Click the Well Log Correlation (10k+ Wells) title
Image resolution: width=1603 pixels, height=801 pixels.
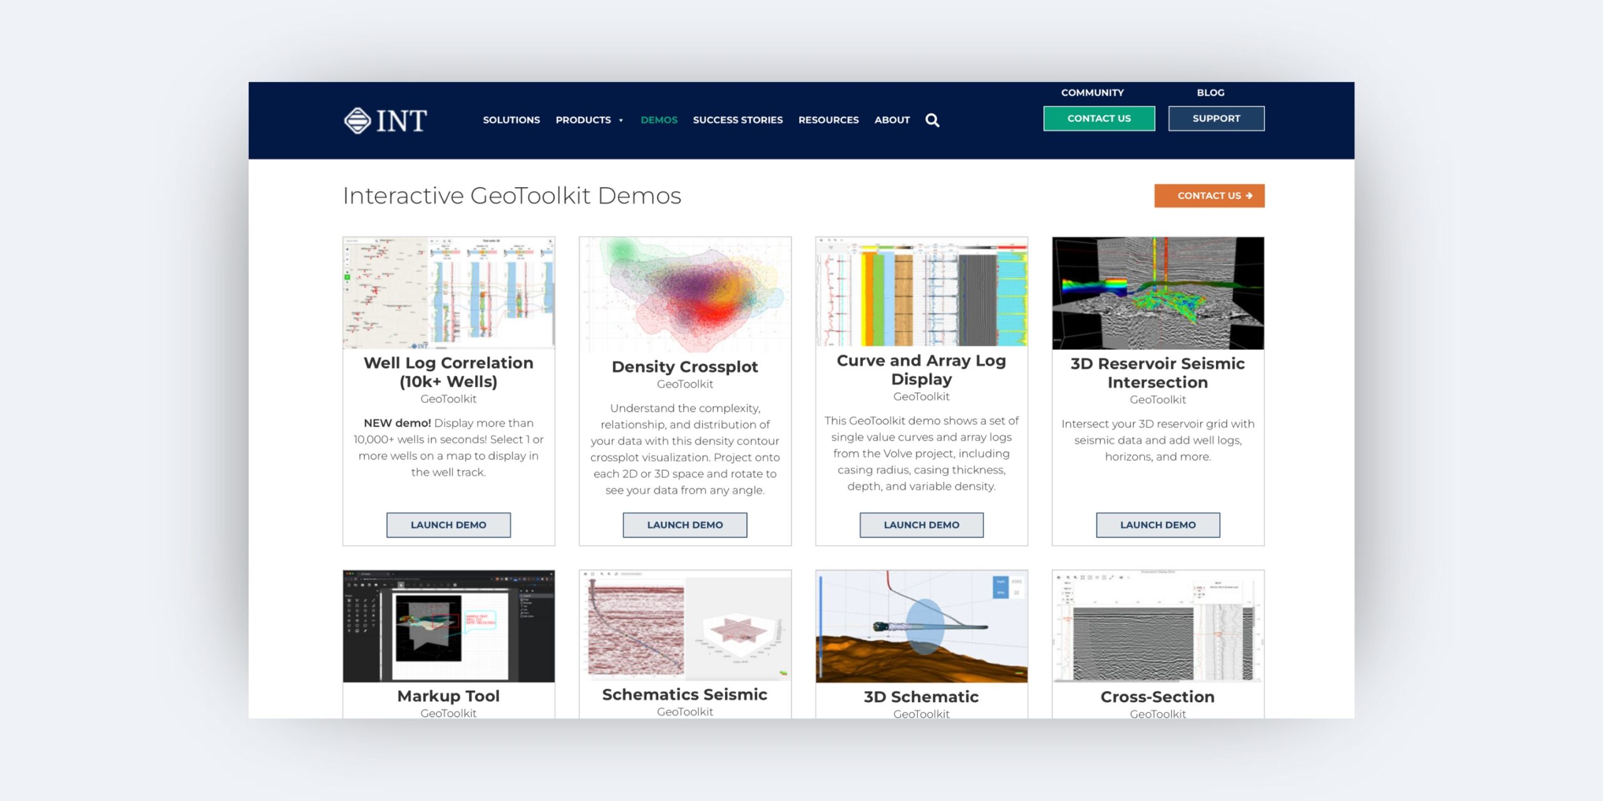(448, 372)
